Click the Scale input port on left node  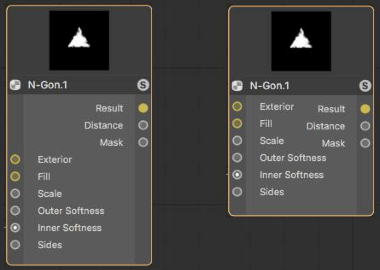pos(15,194)
